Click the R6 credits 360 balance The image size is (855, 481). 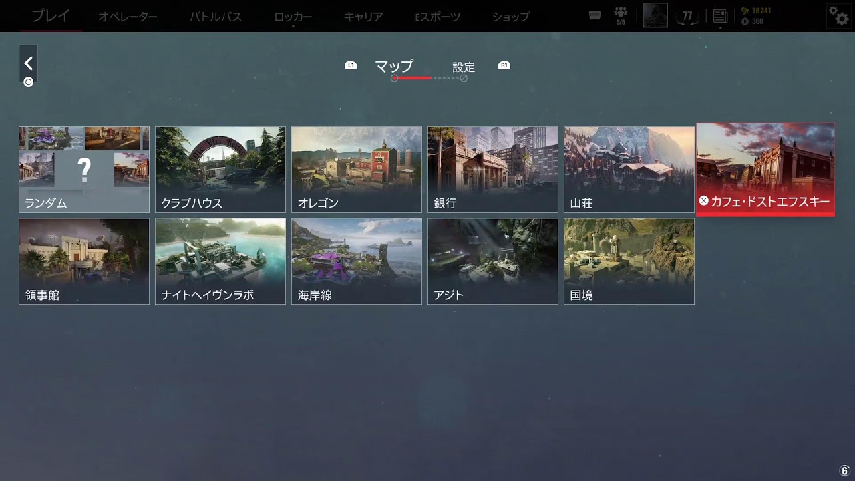point(753,21)
